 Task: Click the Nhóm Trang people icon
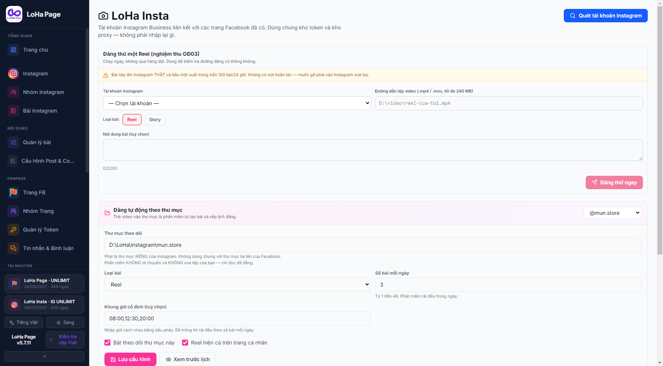(x=13, y=211)
